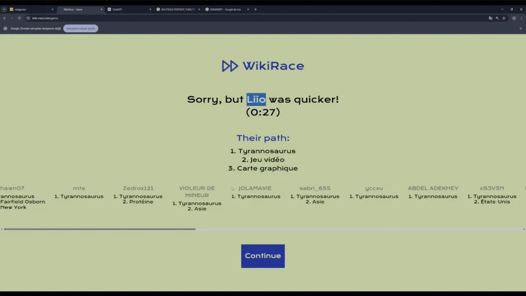Click the highlighted name Liio
This screenshot has height=296, width=526.
(x=256, y=99)
